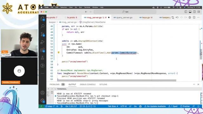203x114 pixels.
Task: Select Go language mode in status bar
Action: pyautogui.click(x=135, y=106)
